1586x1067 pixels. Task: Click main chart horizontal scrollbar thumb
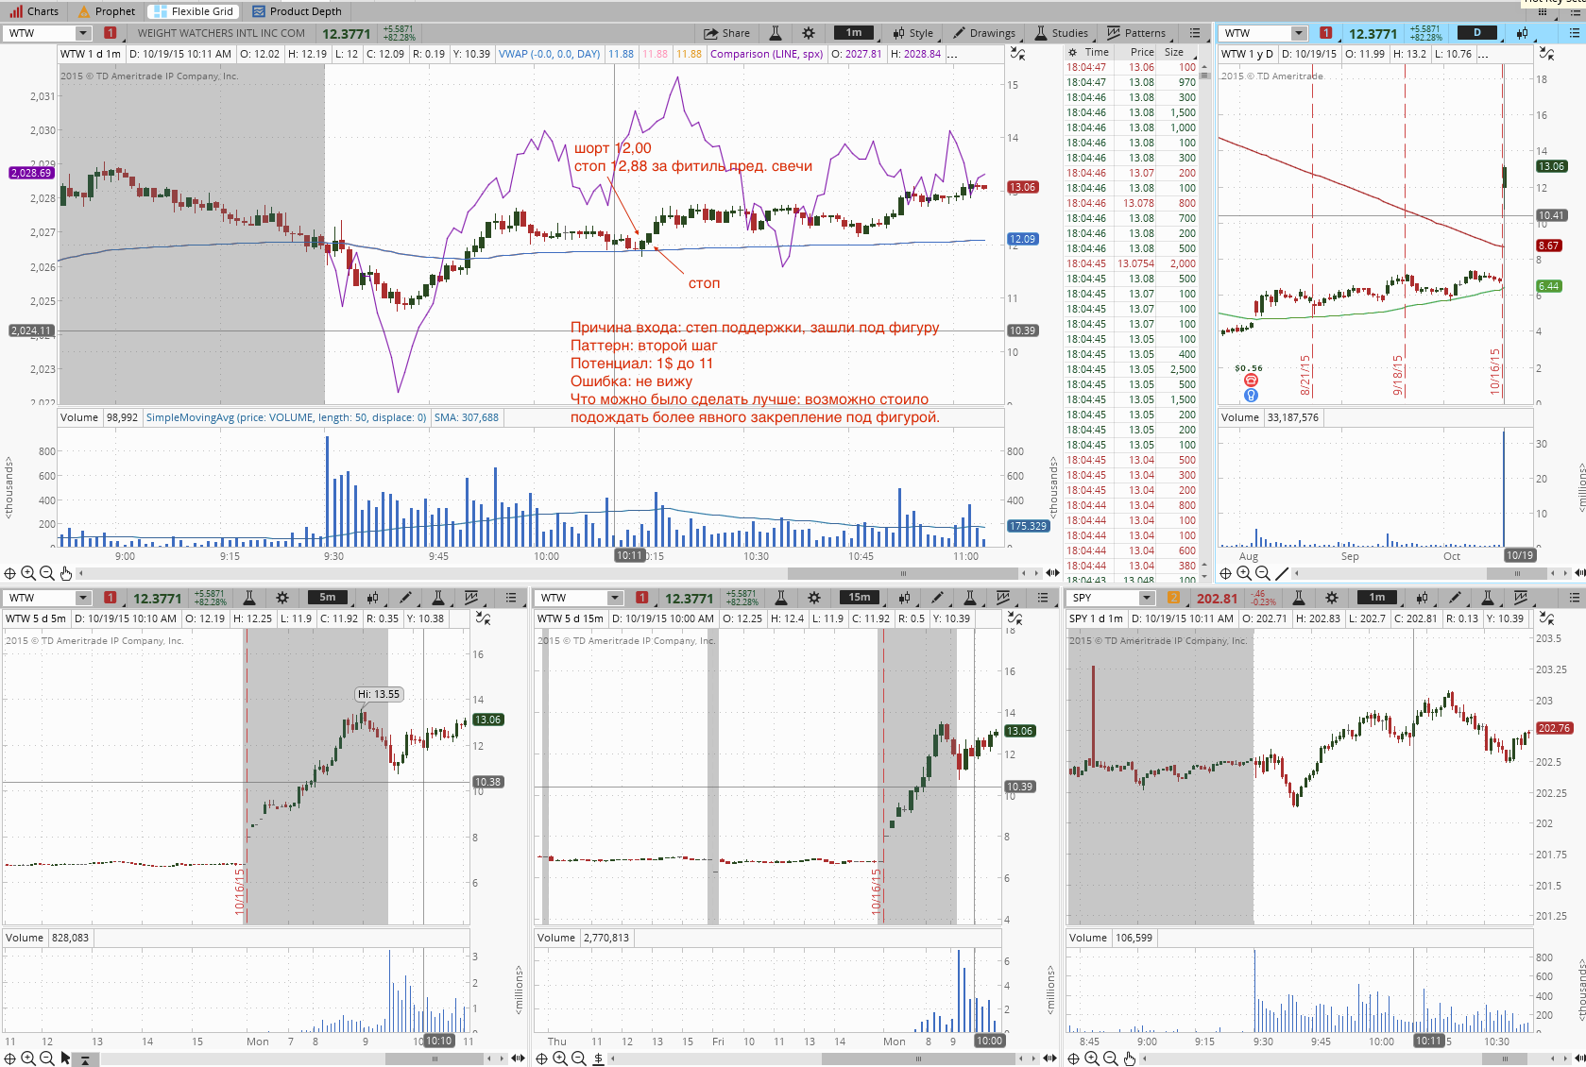tap(902, 573)
